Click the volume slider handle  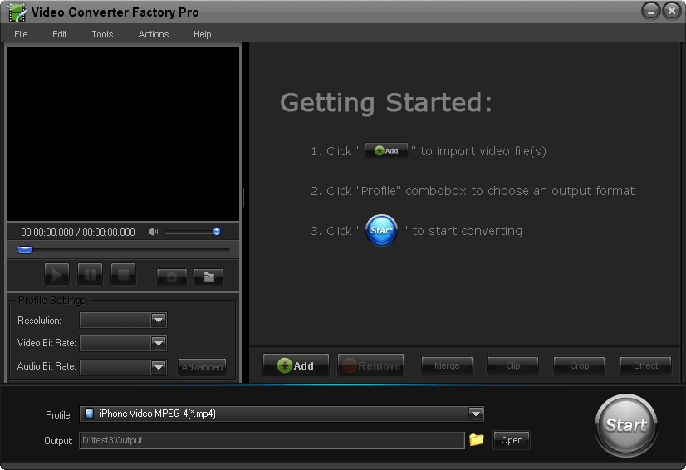pyautogui.click(x=217, y=232)
